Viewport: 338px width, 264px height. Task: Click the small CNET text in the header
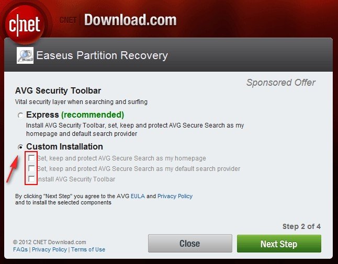[x=68, y=20]
